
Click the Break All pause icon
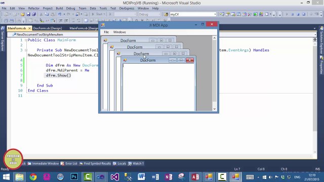[x=293, y=14]
